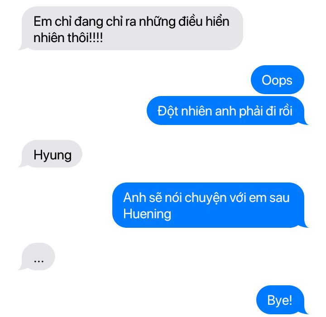Image resolution: width=326 pixels, height=317 pixels.
Task: Click the word "chuyện" in the blue message
Action: coord(206,198)
